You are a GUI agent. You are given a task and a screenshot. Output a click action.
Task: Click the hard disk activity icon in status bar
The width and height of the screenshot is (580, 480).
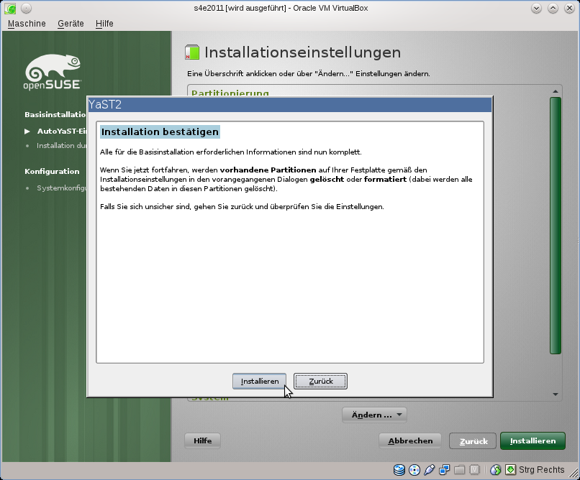pos(399,470)
